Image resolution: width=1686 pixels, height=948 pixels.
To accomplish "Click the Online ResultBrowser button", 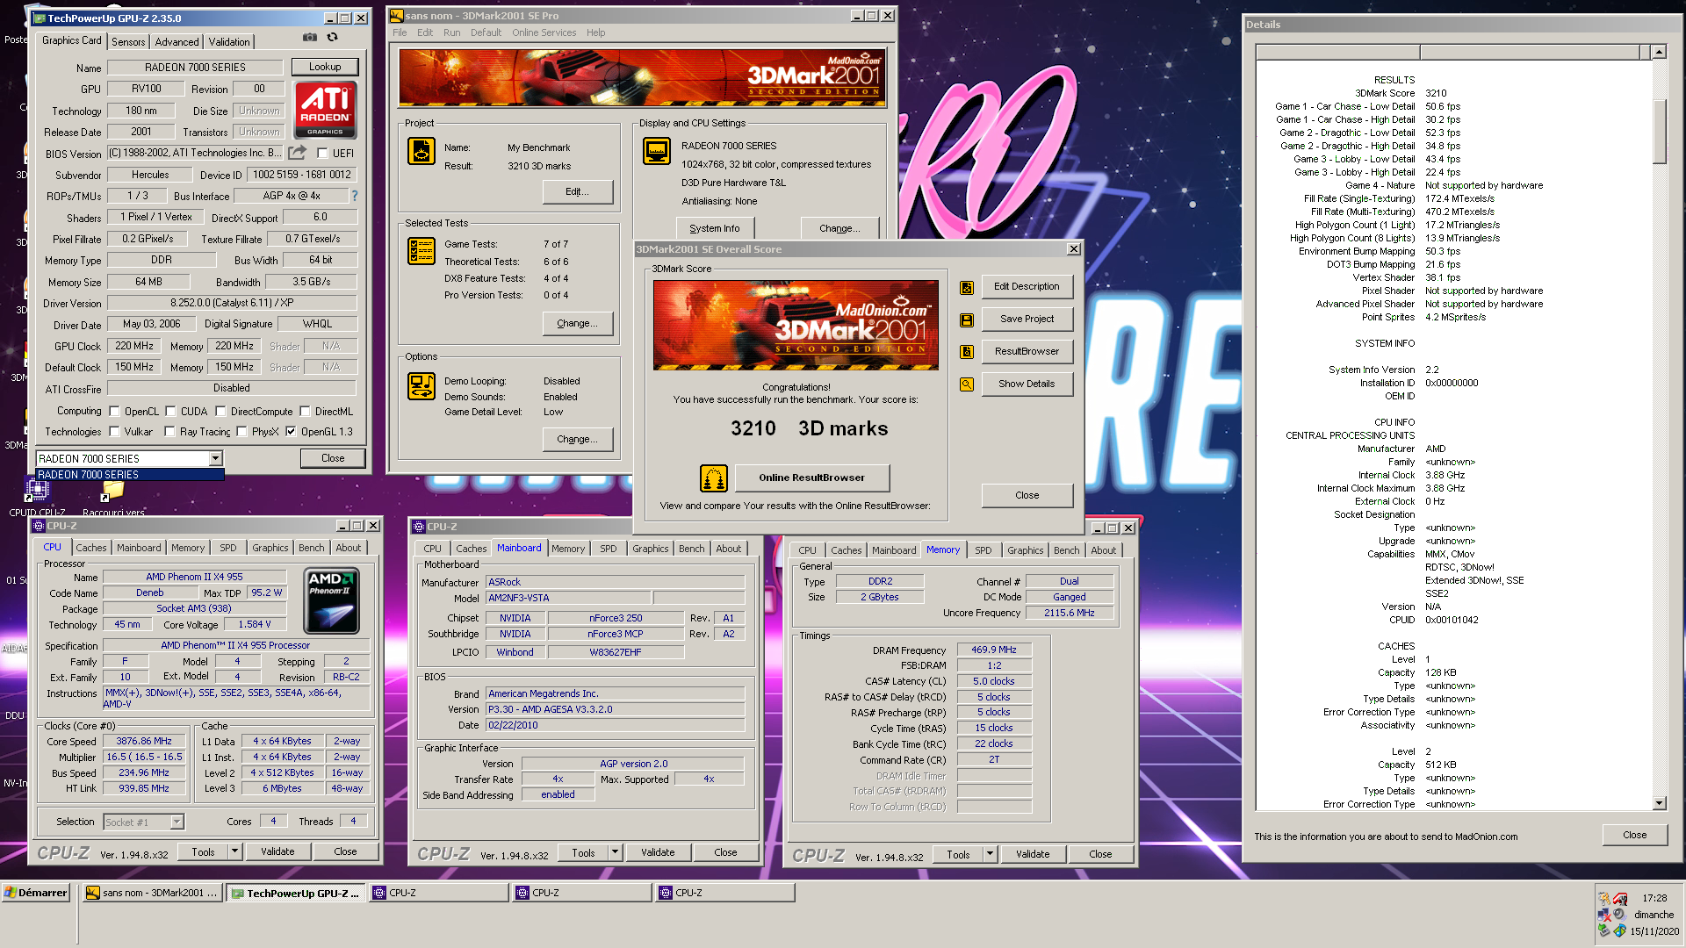I will click(811, 478).
